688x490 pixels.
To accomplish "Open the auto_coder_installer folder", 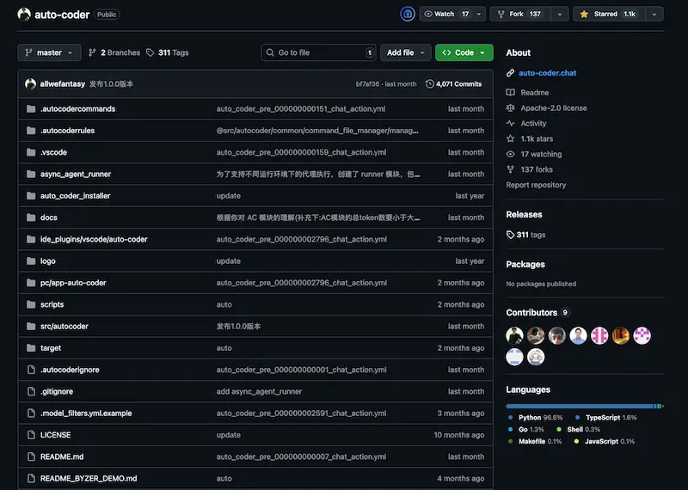I will tap(76, 196).
